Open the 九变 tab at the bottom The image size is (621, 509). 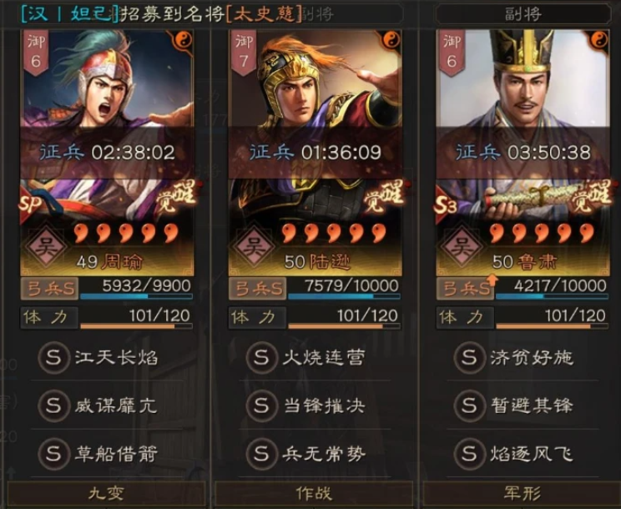click(106, 493)
